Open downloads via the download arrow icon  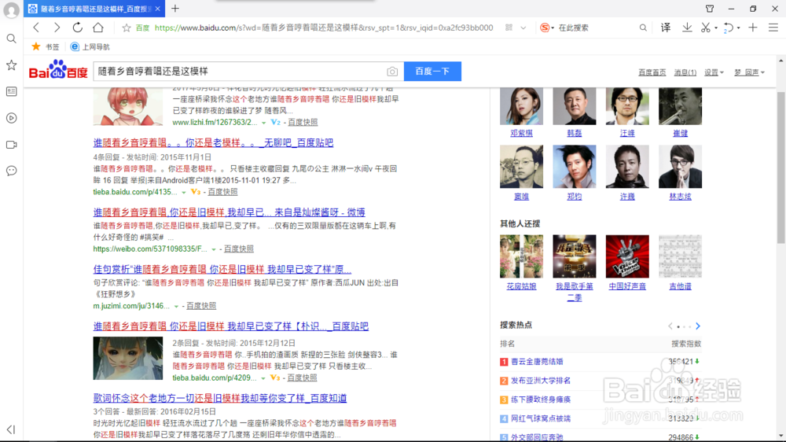tap(687, 28)
